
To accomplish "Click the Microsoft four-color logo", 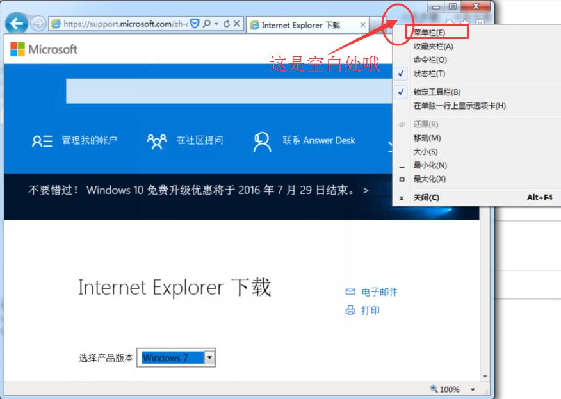I will (x=17, y=49).
